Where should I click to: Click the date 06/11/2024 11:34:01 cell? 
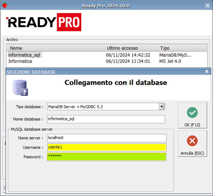coord(128,61)
